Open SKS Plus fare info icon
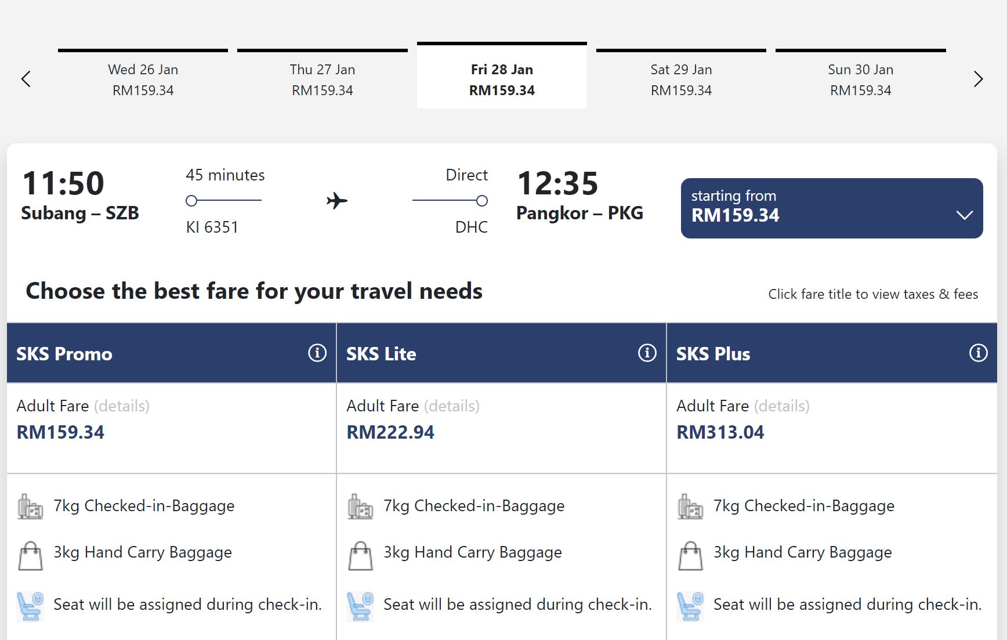 point(979,353)
